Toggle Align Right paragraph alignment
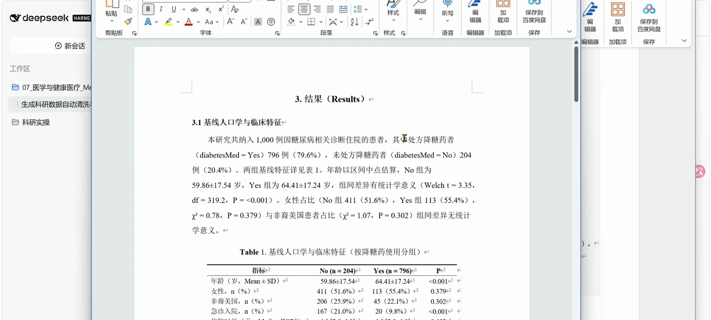The width and height of the screenshot is (711, 320). (317, 9)
